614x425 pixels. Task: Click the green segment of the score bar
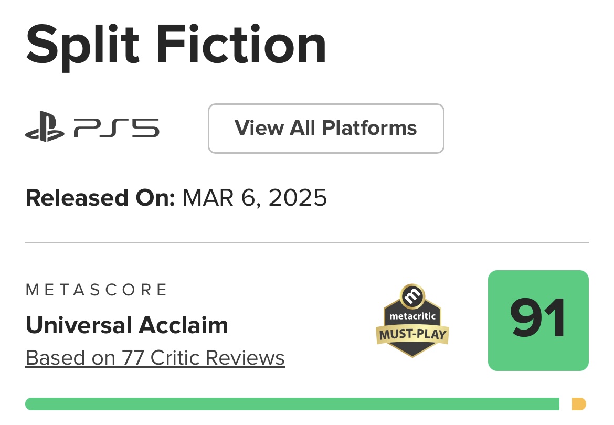pyautogui.click(x=292, y=404)
